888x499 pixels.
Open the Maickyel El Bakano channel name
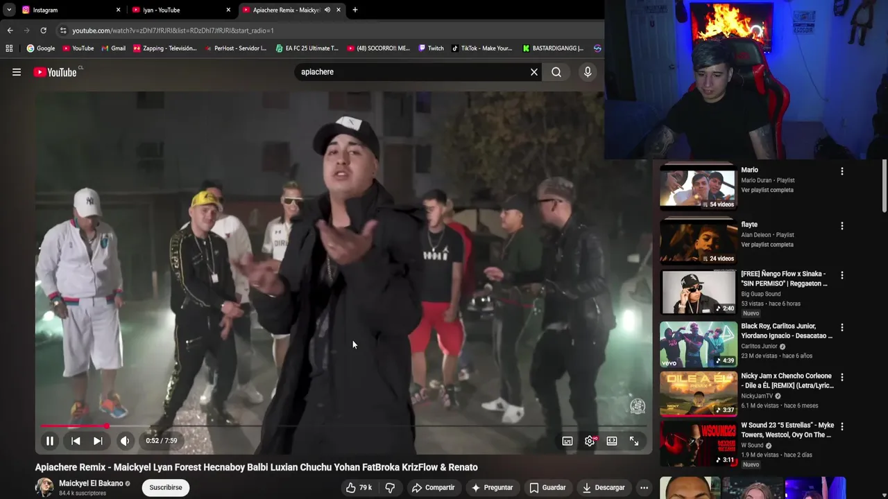click(91, 483)
